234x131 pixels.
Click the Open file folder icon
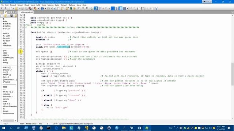(16, 8)
